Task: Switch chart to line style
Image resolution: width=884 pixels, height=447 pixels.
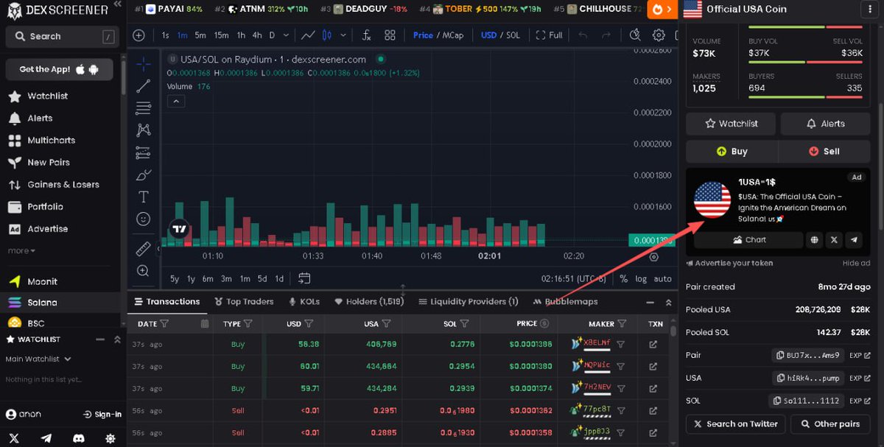Action: coord(309,35)
